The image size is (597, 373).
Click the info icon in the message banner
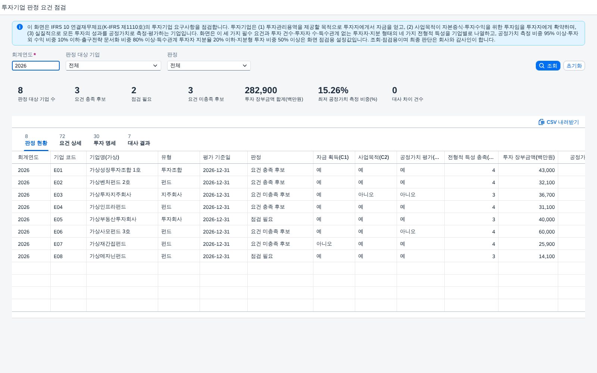tap(20, 27)
